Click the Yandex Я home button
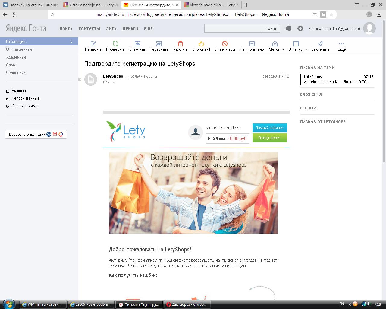The width and height of the screenshot is (386, 309). [14, 14]
